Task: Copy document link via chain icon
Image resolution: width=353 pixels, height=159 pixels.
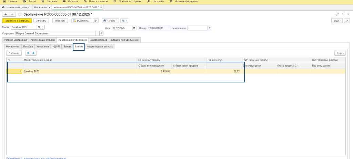Action: [337, 14]
